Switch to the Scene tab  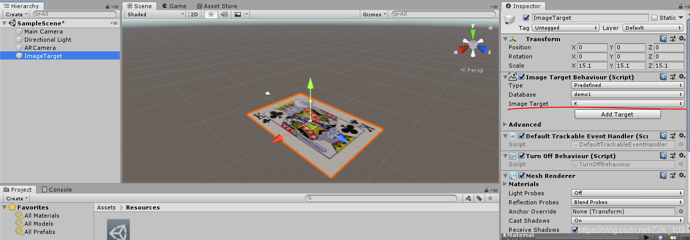(139, 6)
